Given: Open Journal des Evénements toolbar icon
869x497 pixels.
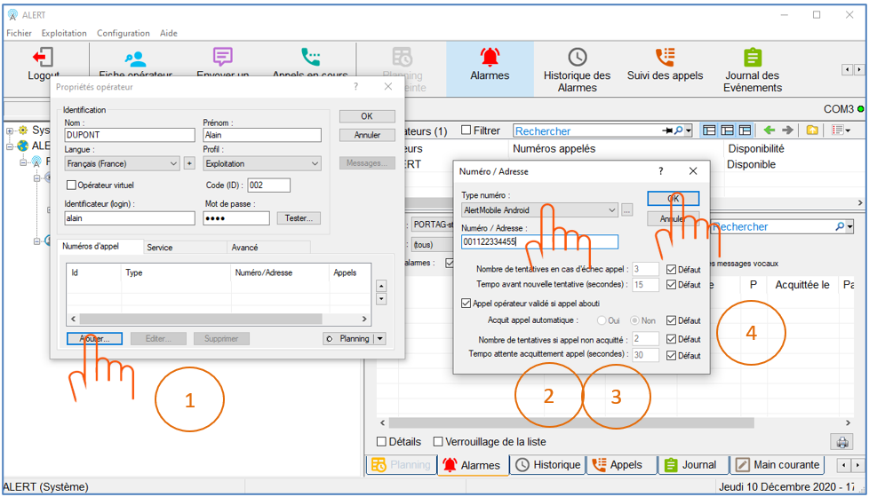Looking at the screenshot, I should pyautogui.click(x=752, y=59).
